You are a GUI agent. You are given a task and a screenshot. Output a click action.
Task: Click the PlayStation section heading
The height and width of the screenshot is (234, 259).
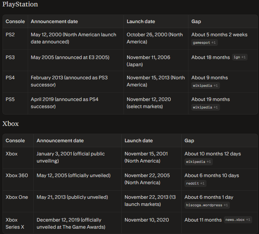click(x=20, y=4)
